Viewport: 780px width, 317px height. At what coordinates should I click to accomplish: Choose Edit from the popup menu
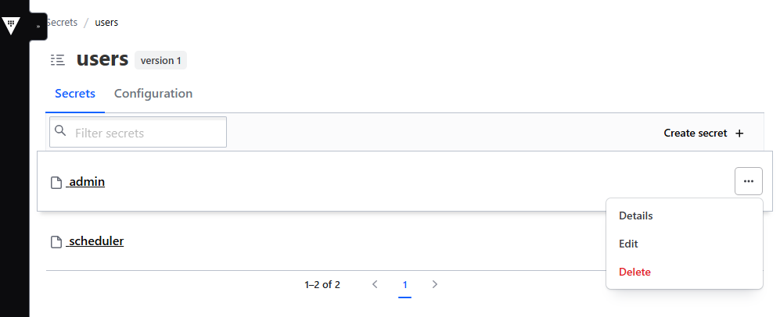click(628, 244)
